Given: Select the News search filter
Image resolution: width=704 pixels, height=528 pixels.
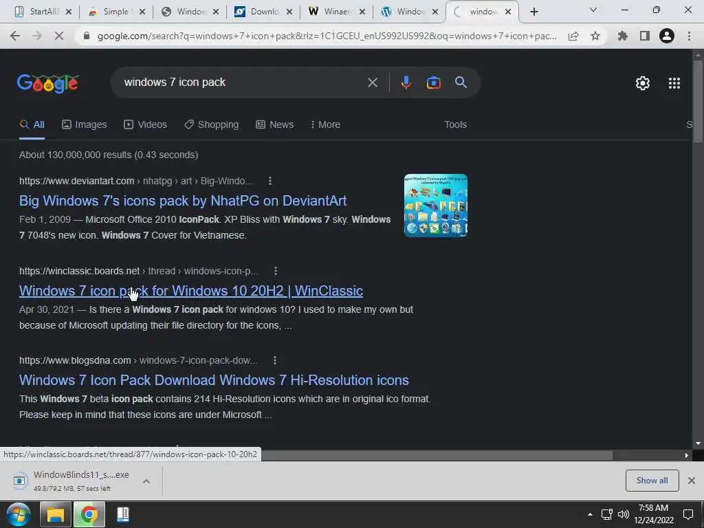Looking at the screenshot, I should tap(275, 124).
